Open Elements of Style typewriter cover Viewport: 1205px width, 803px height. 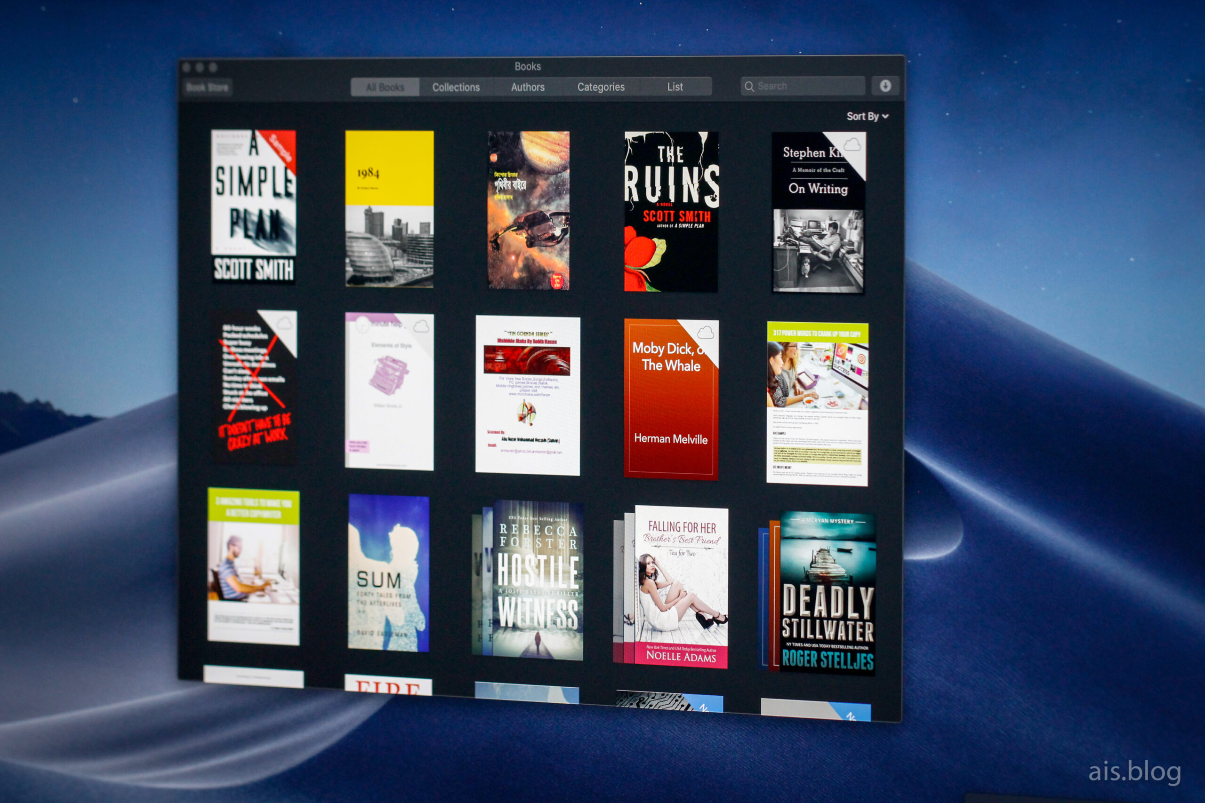(389, 392)
